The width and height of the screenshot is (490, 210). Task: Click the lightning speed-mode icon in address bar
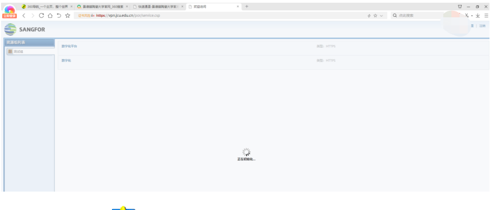pos(369,16)
